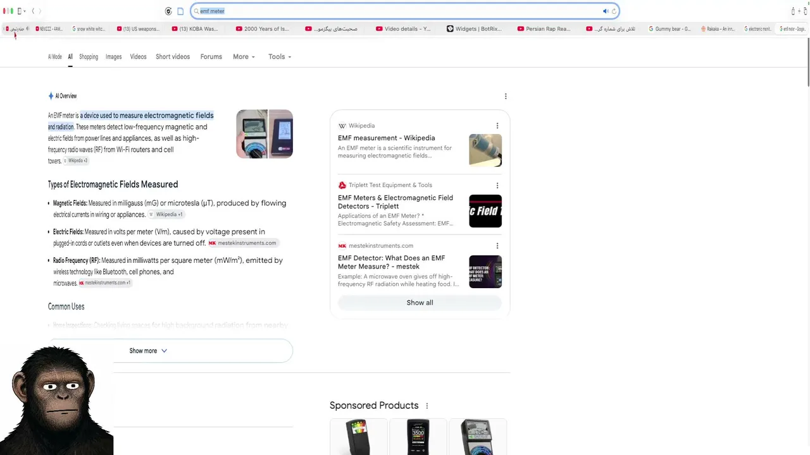Image resolution: width=810 pixels, height=455 pixels.
Task: Select the Short videos search filter
Action: click(173, 57)
